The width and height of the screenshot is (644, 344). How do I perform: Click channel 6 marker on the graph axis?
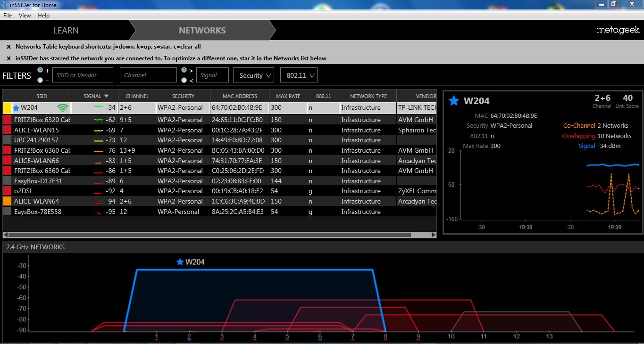click(320, 336)
